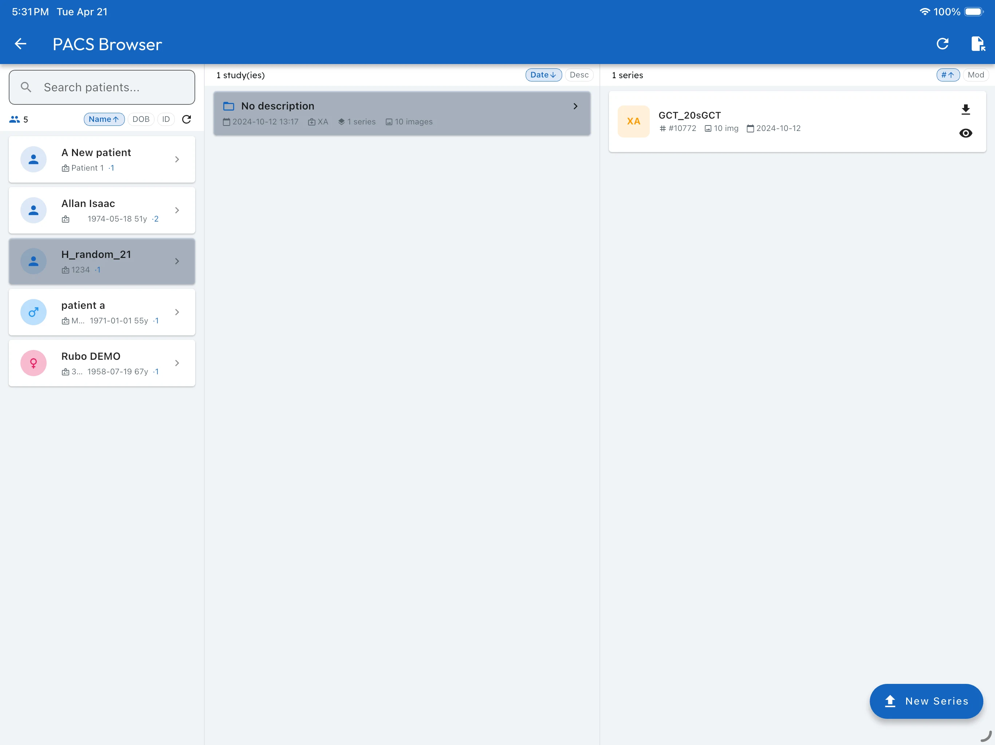The image size is (995, 745).
Task: Sort series by number
Action: coord(948,75)
